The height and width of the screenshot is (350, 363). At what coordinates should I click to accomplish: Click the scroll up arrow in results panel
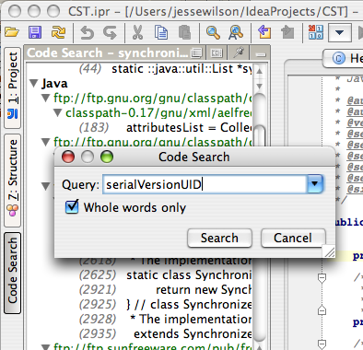click(x=260, y=71)
